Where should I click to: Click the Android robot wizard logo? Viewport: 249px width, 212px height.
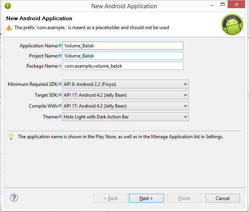[232, 24]
